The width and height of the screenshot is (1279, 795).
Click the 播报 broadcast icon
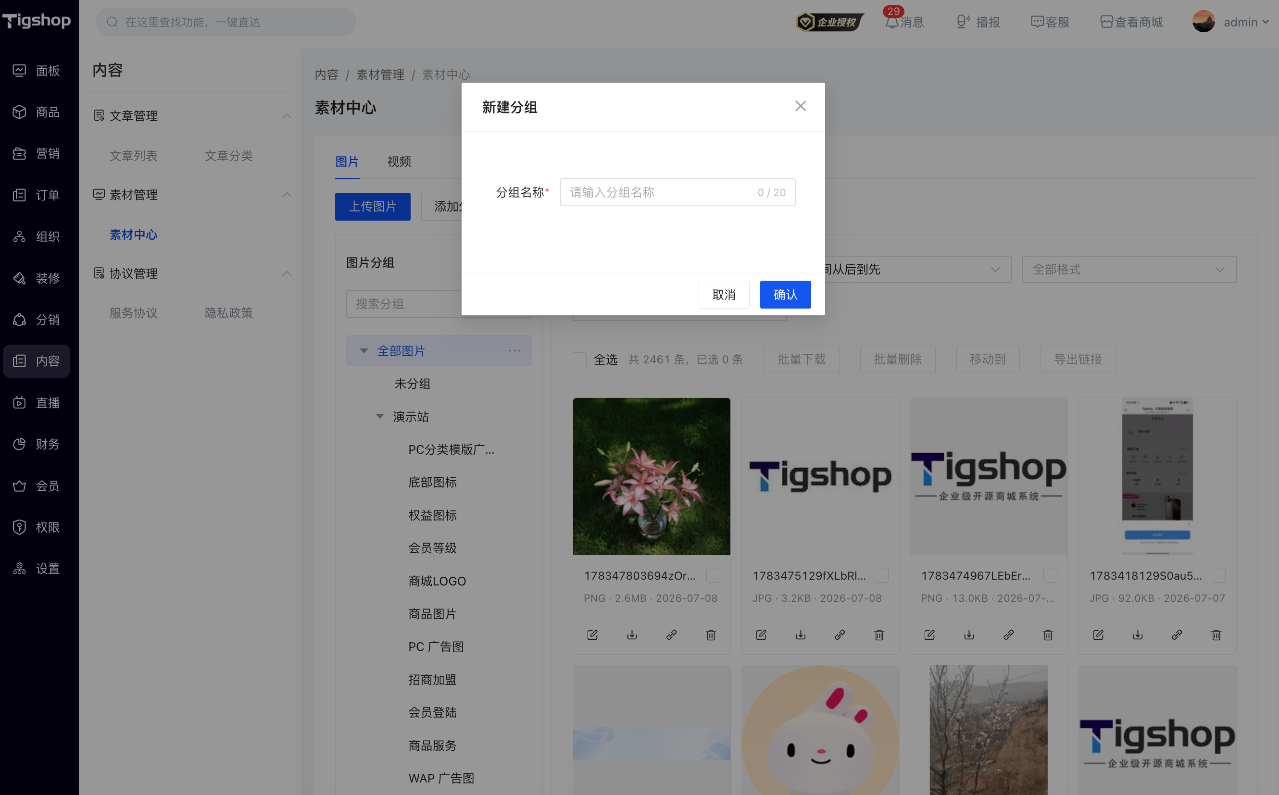962,22
